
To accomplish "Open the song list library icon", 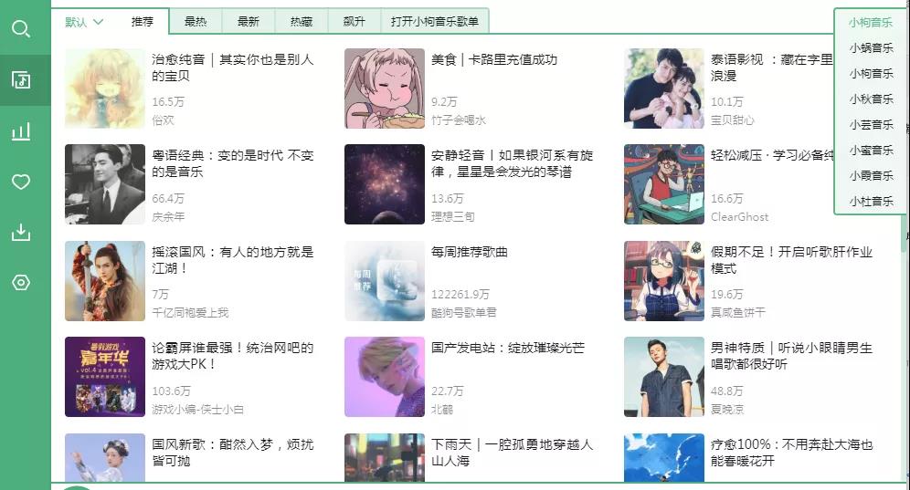I will coord(21,80).
